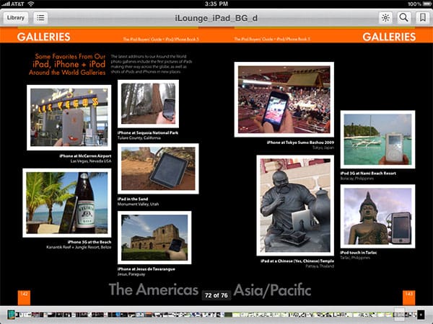Jump to last page thumbnail in scrubber
433x324 pixels.
click(421, 315)
